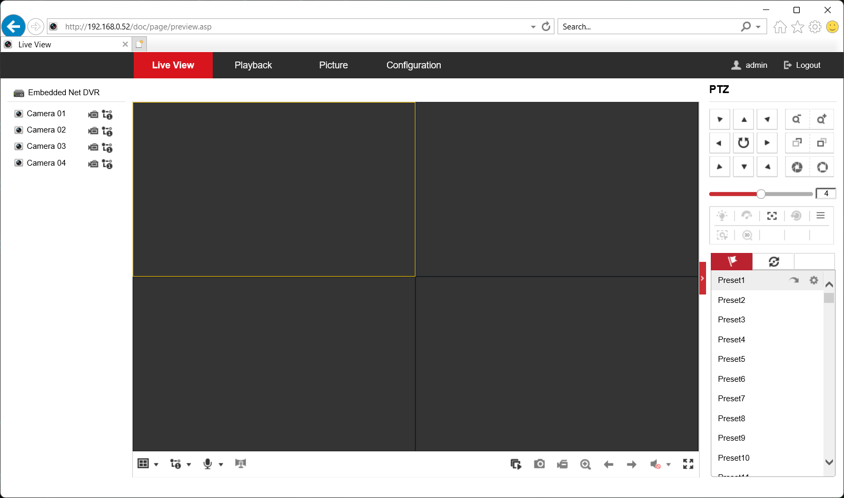Open two-way audio microphone dropdown
This screenshot has width=844, height=498.
213,464
